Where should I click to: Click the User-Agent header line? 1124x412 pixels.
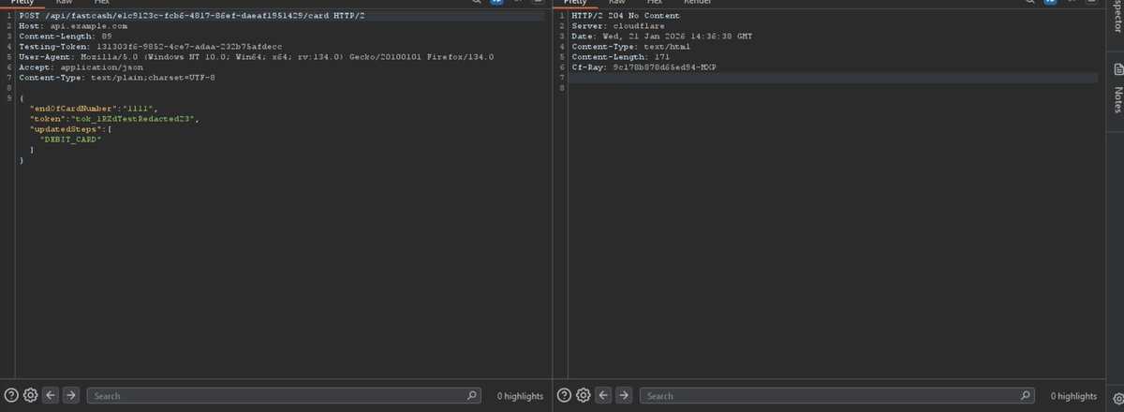tap(257, 57)
